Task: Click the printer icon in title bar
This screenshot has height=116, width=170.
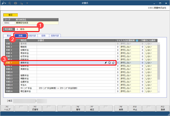Action: pos(15,3)
